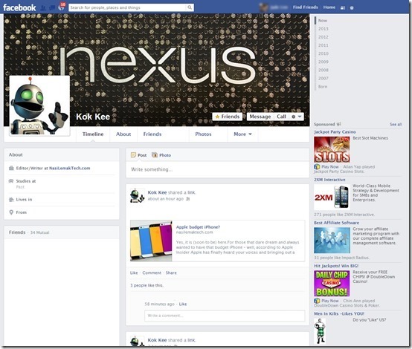
Task: Click the Photo upload icon
Action: coord(155,155)
